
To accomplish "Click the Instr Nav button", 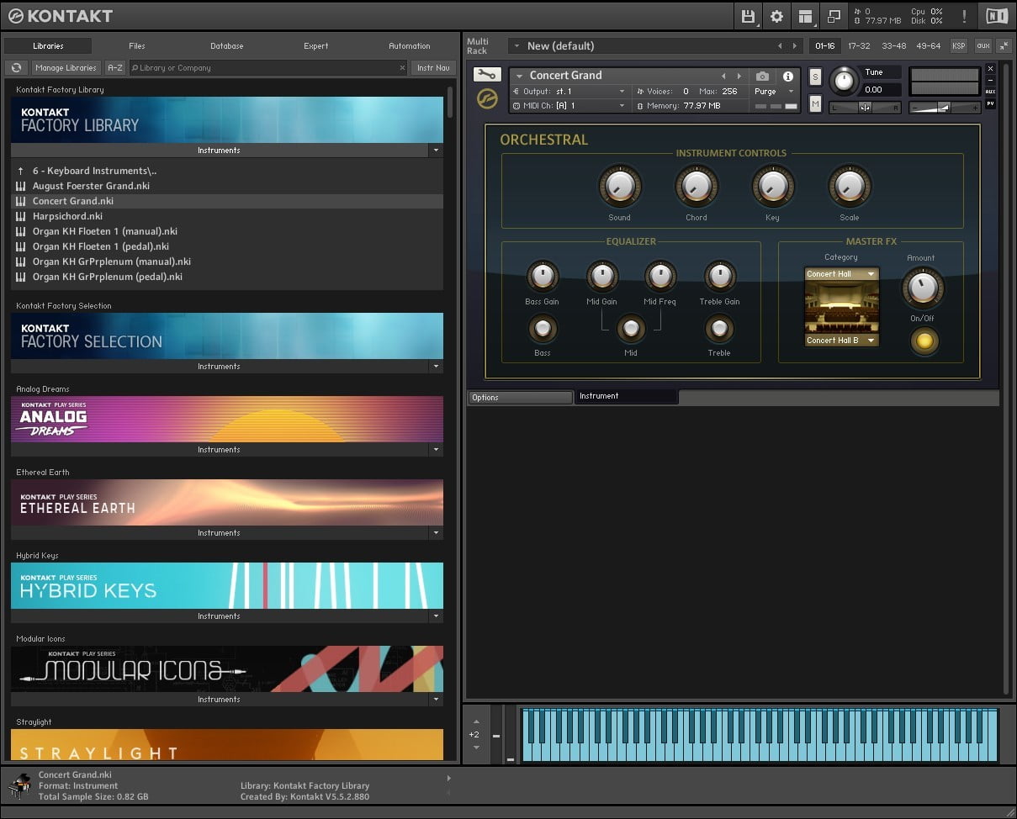I will pos(433,68).
